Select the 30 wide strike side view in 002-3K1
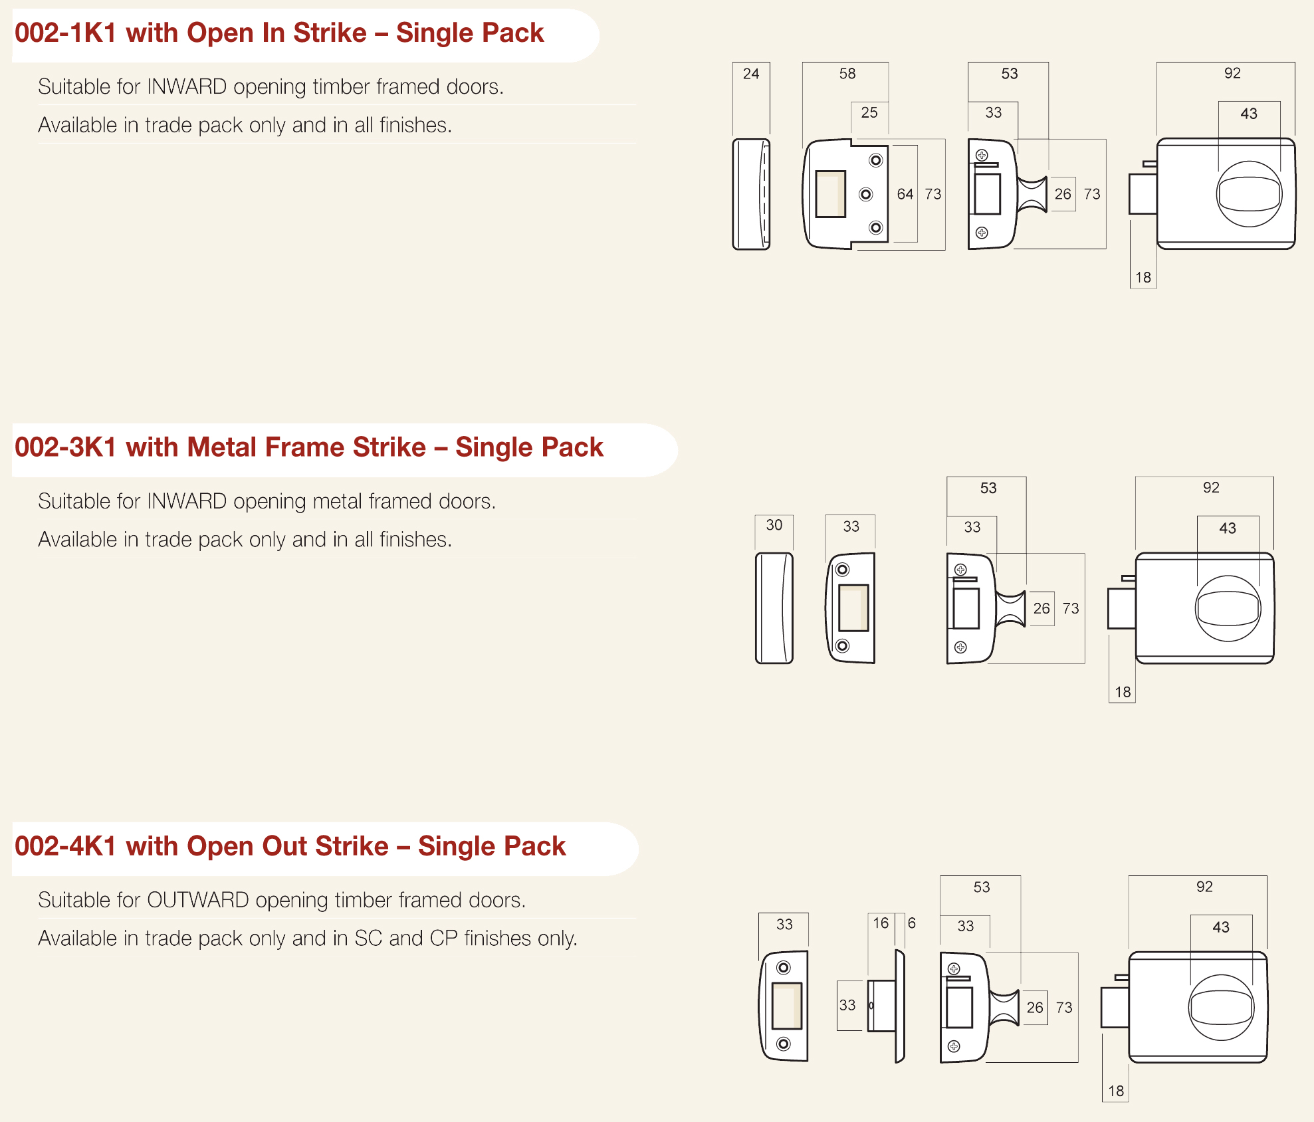 774,608
